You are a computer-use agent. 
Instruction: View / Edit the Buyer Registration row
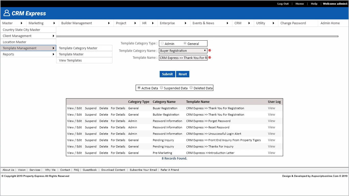75,108
